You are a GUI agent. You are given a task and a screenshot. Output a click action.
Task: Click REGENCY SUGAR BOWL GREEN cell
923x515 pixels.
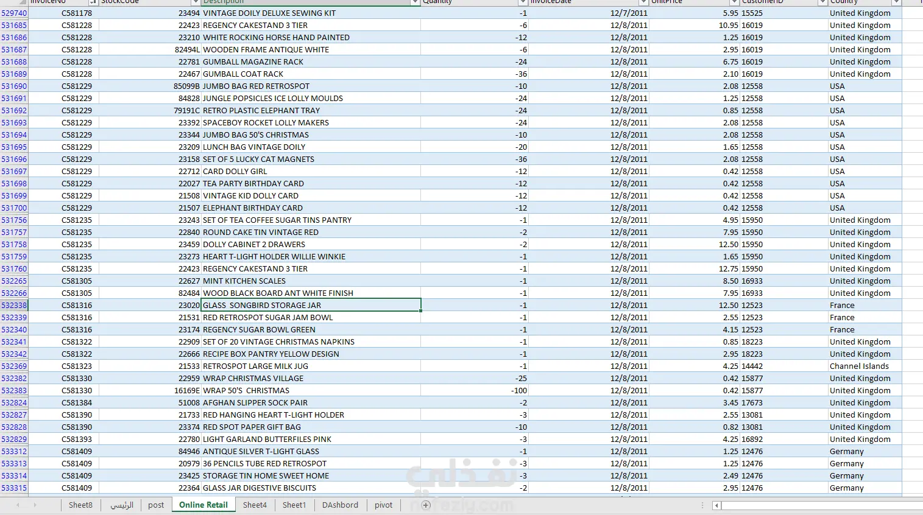(x=311, y=329)
